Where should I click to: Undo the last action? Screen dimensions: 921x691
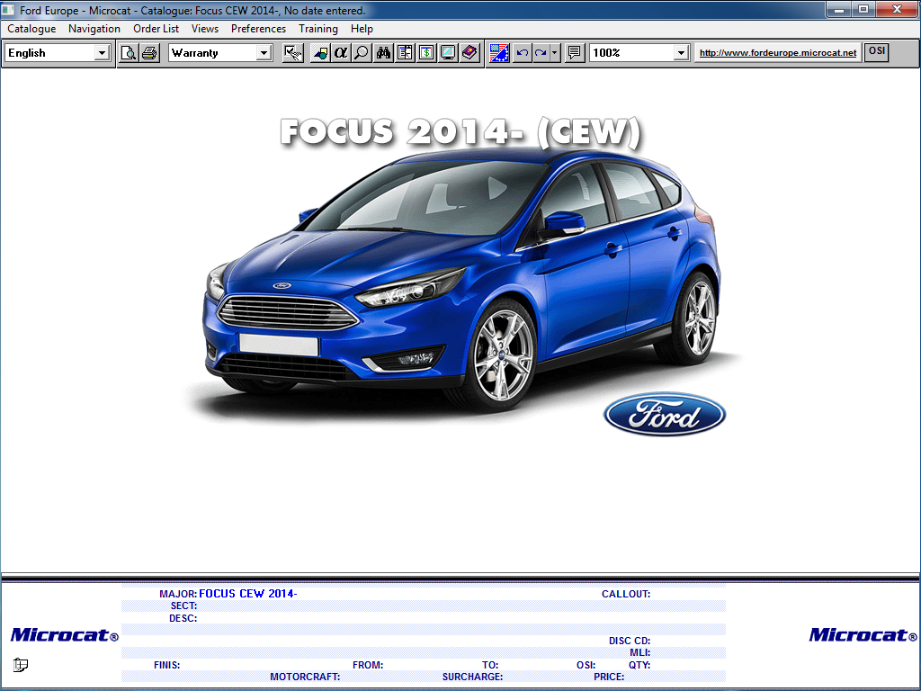click(x=522, y=52)
